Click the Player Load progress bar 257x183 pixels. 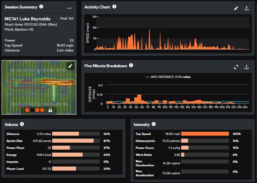(76, 169)
